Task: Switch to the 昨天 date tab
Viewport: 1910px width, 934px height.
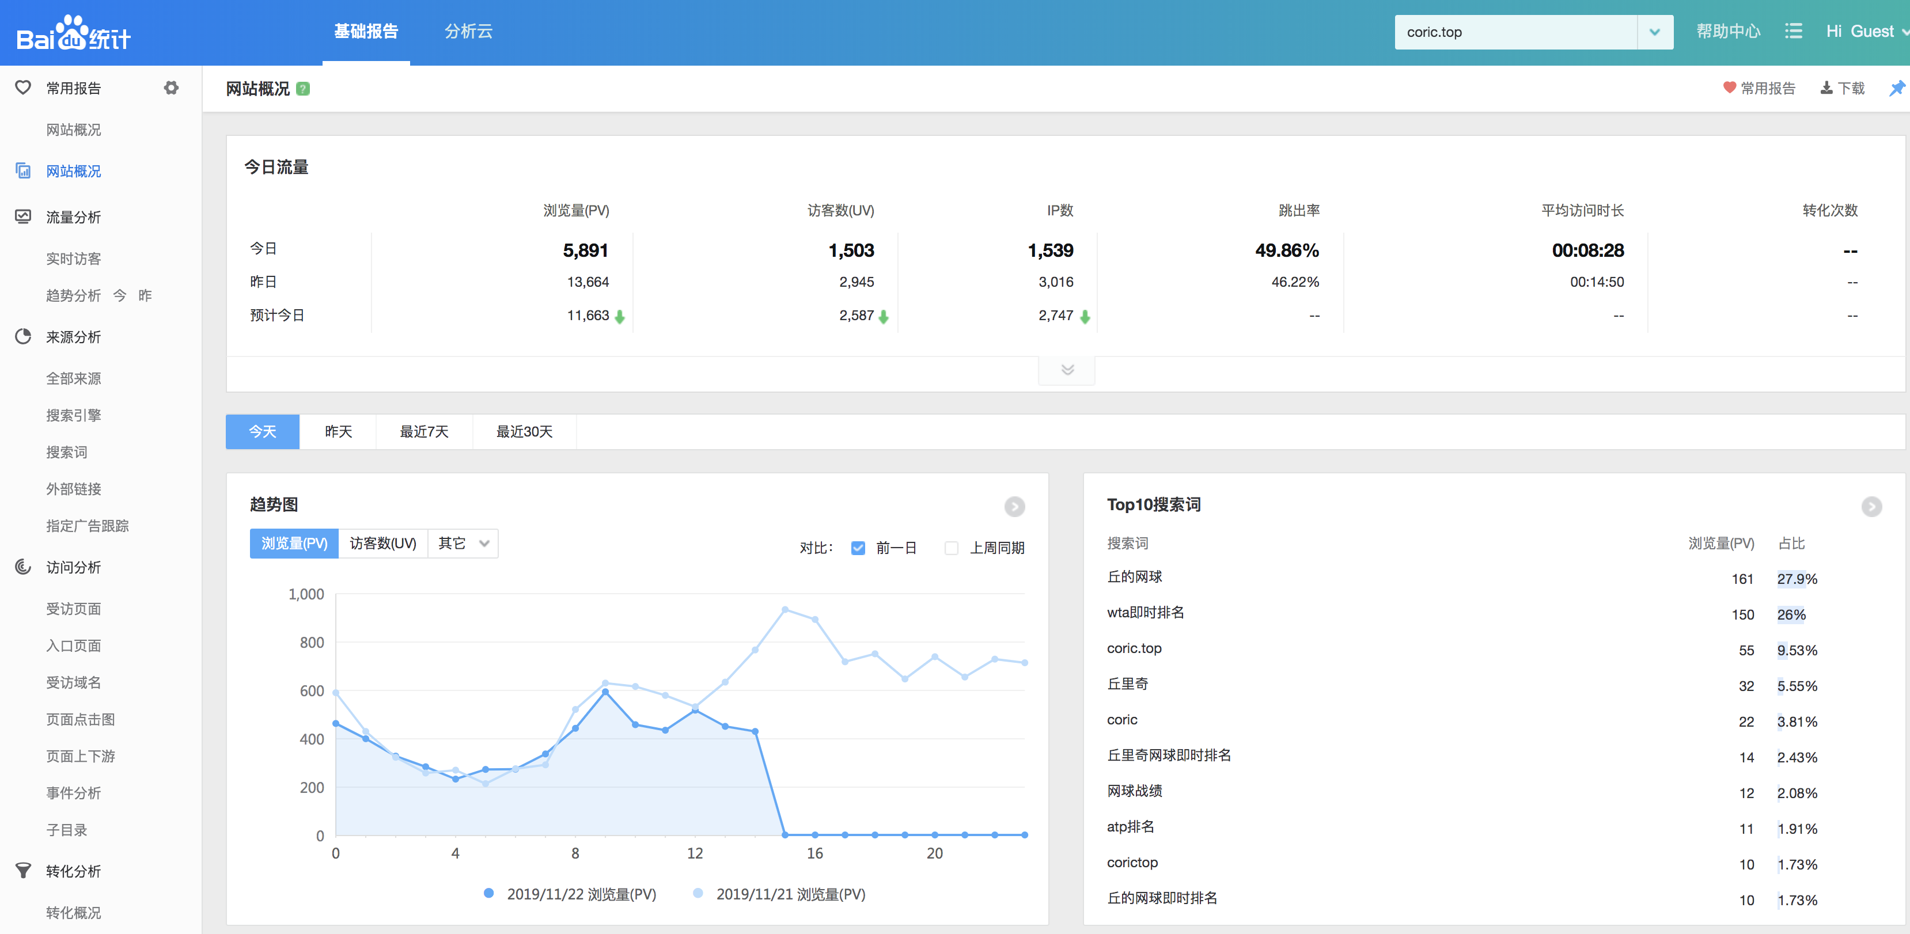Action: coord(338,431)
